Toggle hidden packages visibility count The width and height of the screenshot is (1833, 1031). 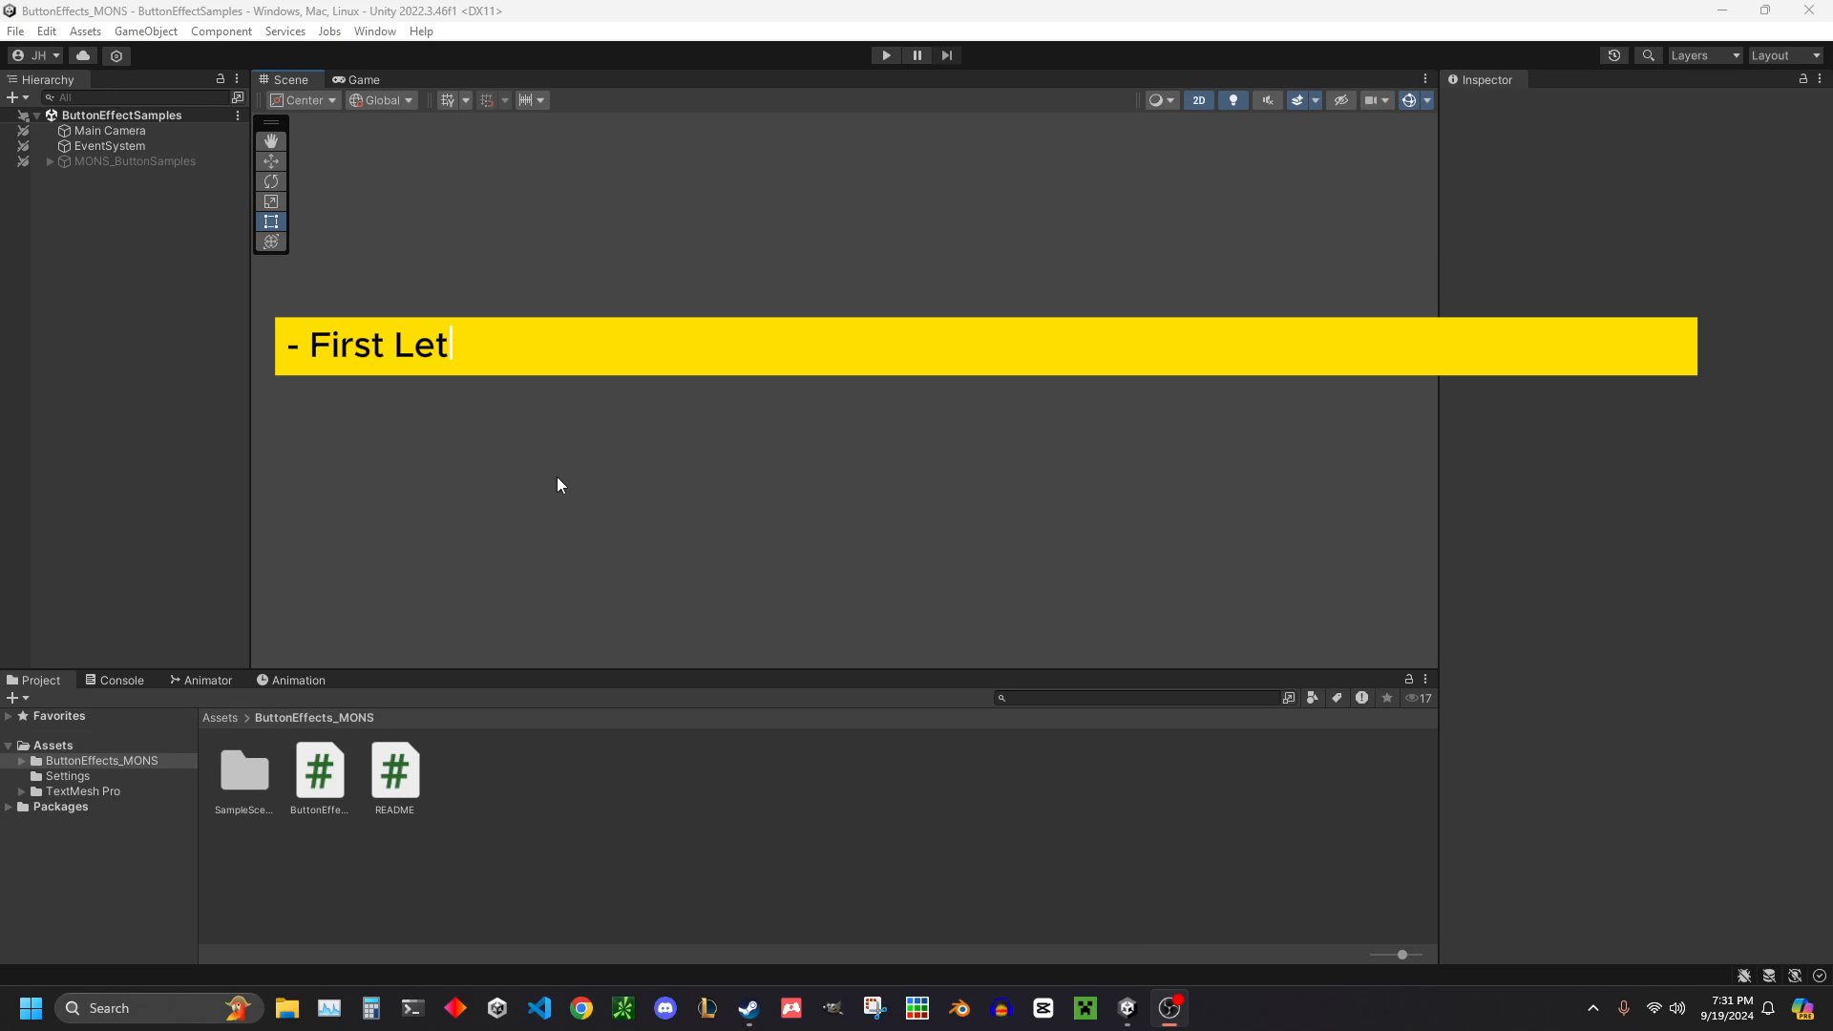pos(1419,698)
